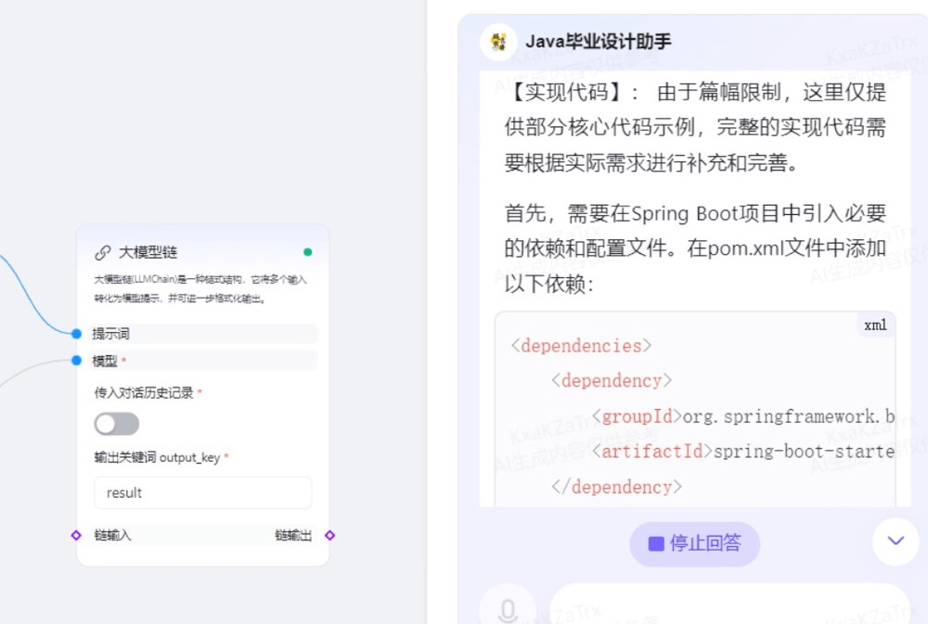Click the chat message input box
This screenshot has width=928, height=624.
[729, 605]
